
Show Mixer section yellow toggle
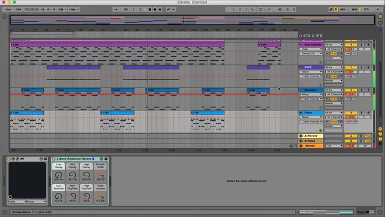pos(380,139)
